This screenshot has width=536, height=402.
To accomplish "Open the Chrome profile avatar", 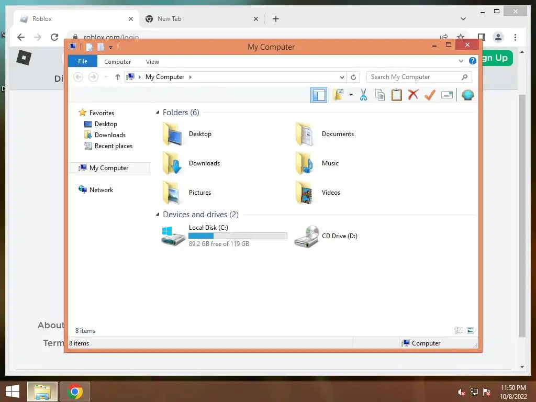I will click(x=498, y=37).
